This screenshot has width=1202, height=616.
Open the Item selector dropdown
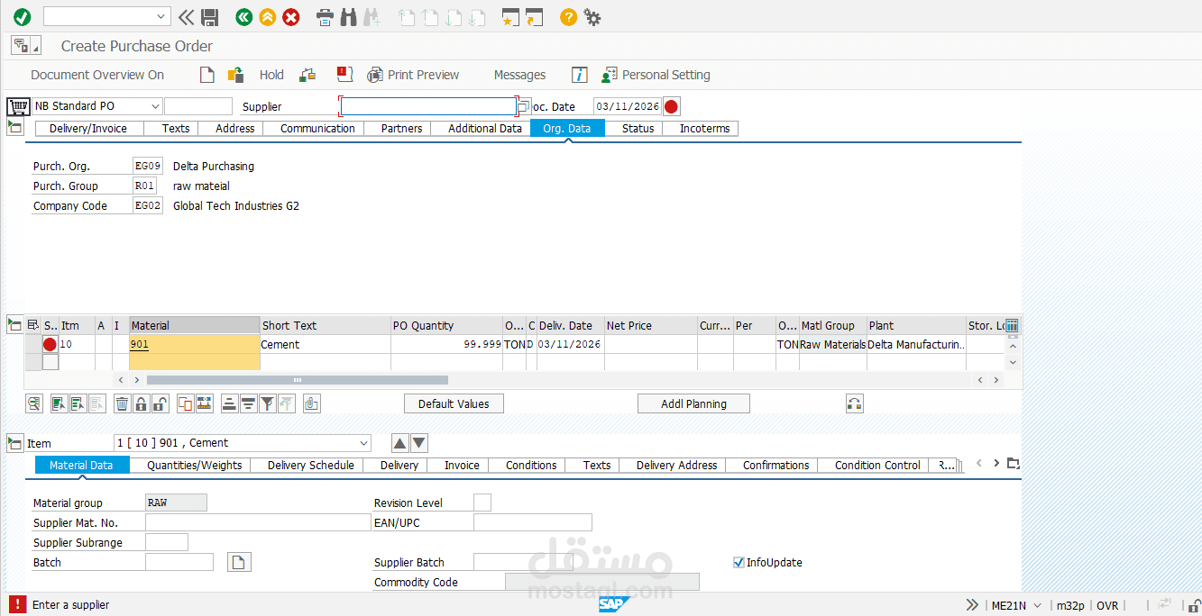[x=363, y=443]
